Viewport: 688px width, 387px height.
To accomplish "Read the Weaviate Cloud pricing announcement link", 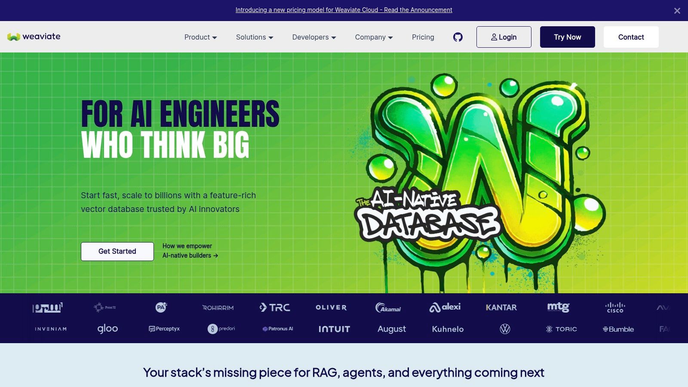I will point(344,10).
